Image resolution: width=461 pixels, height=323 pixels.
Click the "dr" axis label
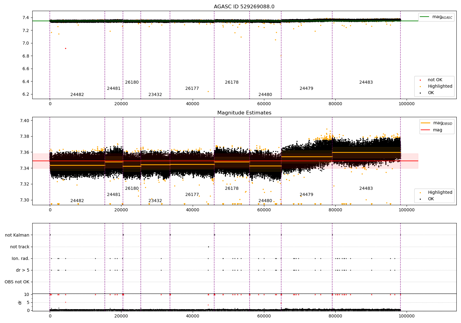pyautogui.click(x=20, y=302)
